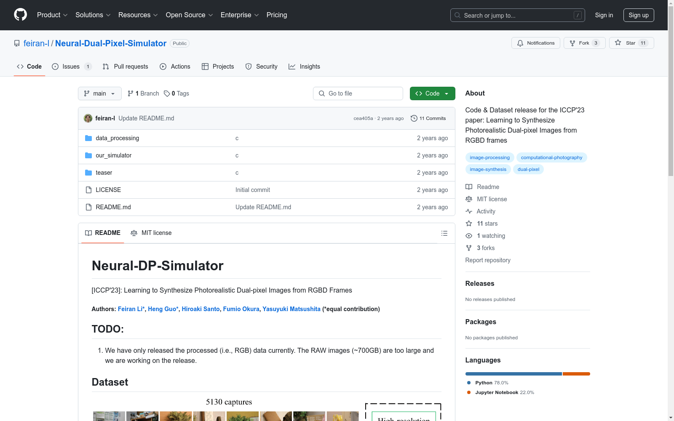Open the README.md file
This screenshot has width=674, height=421.
click(113, 207)
